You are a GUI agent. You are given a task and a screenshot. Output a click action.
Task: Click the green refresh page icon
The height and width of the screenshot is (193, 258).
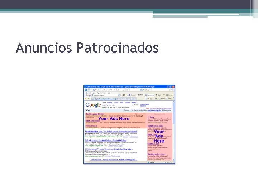tap(144, 90)
